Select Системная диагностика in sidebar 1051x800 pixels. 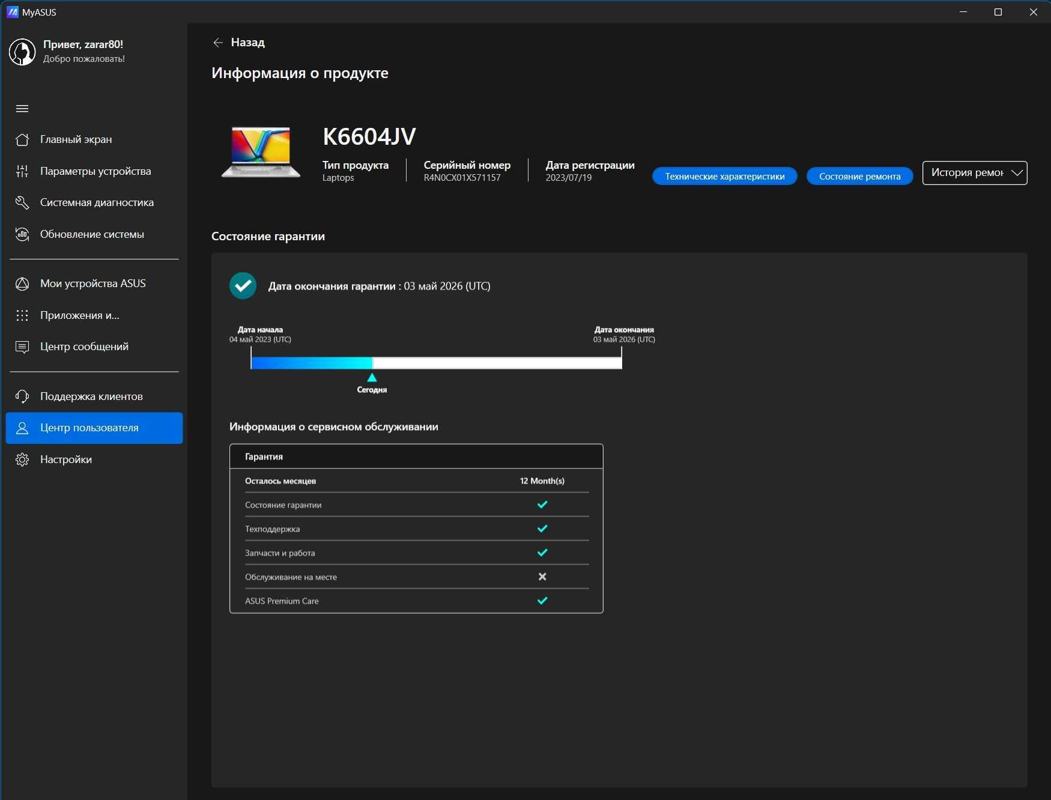click(94, 202)
